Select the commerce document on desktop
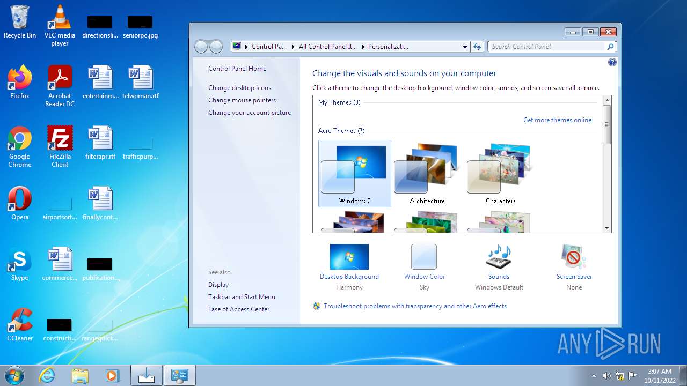 click(60, 264)
